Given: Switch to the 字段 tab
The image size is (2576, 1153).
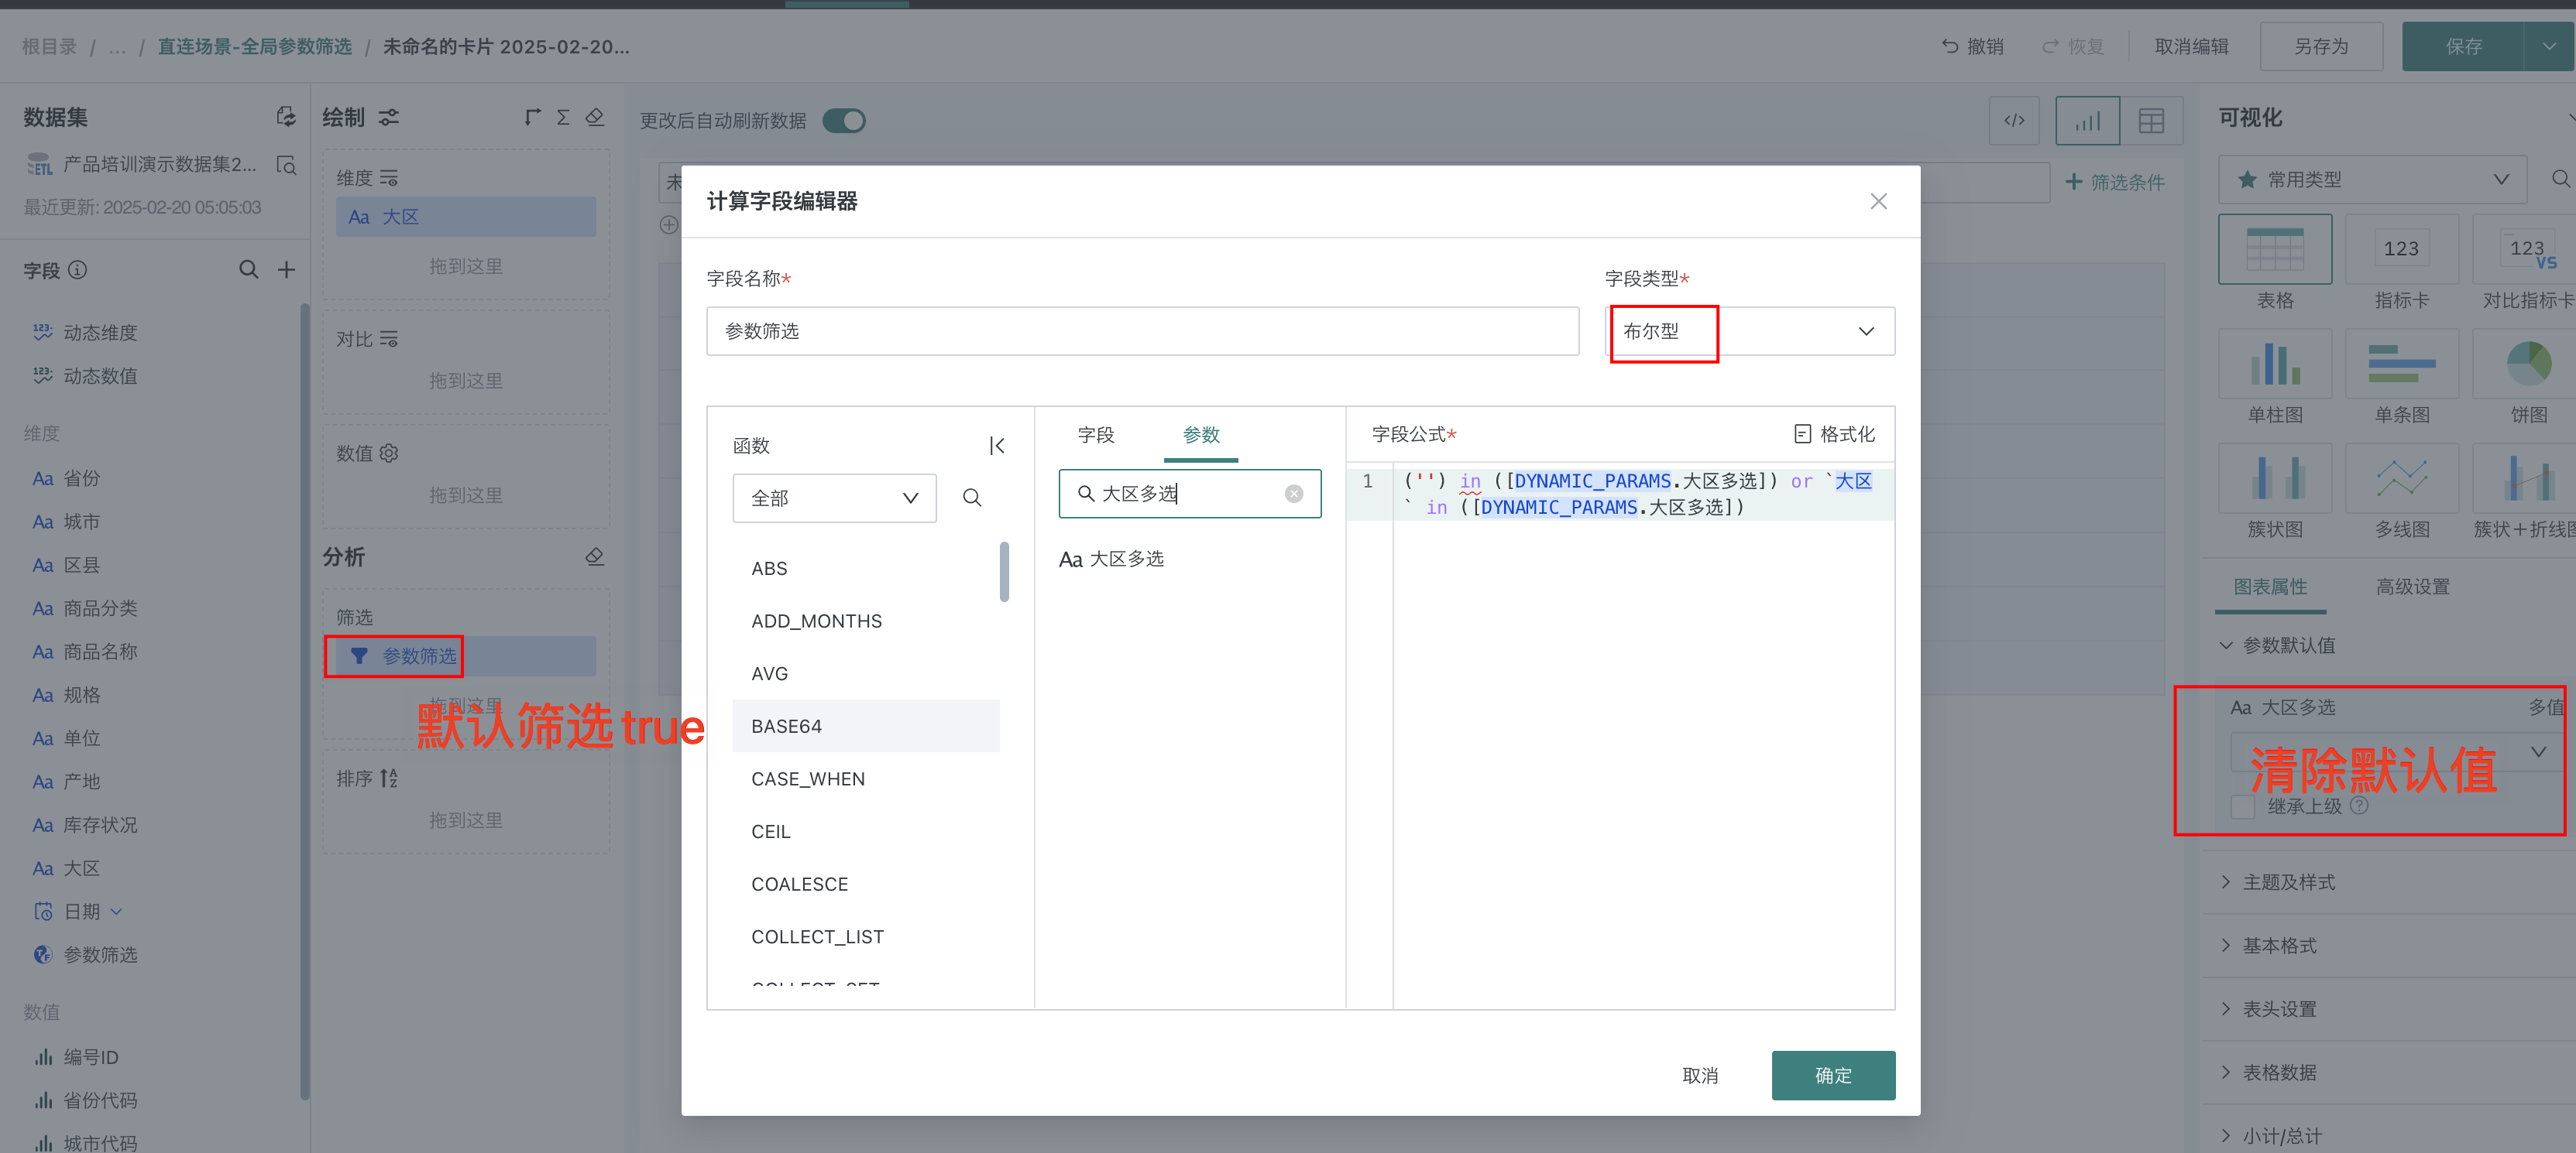Looking at the screenshot, I should click(1095, 435).
